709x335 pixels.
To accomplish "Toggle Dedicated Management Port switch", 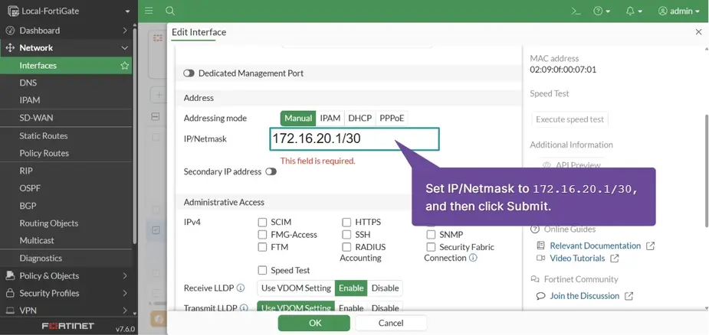I will pyautogui.click(x=189, y=73).
